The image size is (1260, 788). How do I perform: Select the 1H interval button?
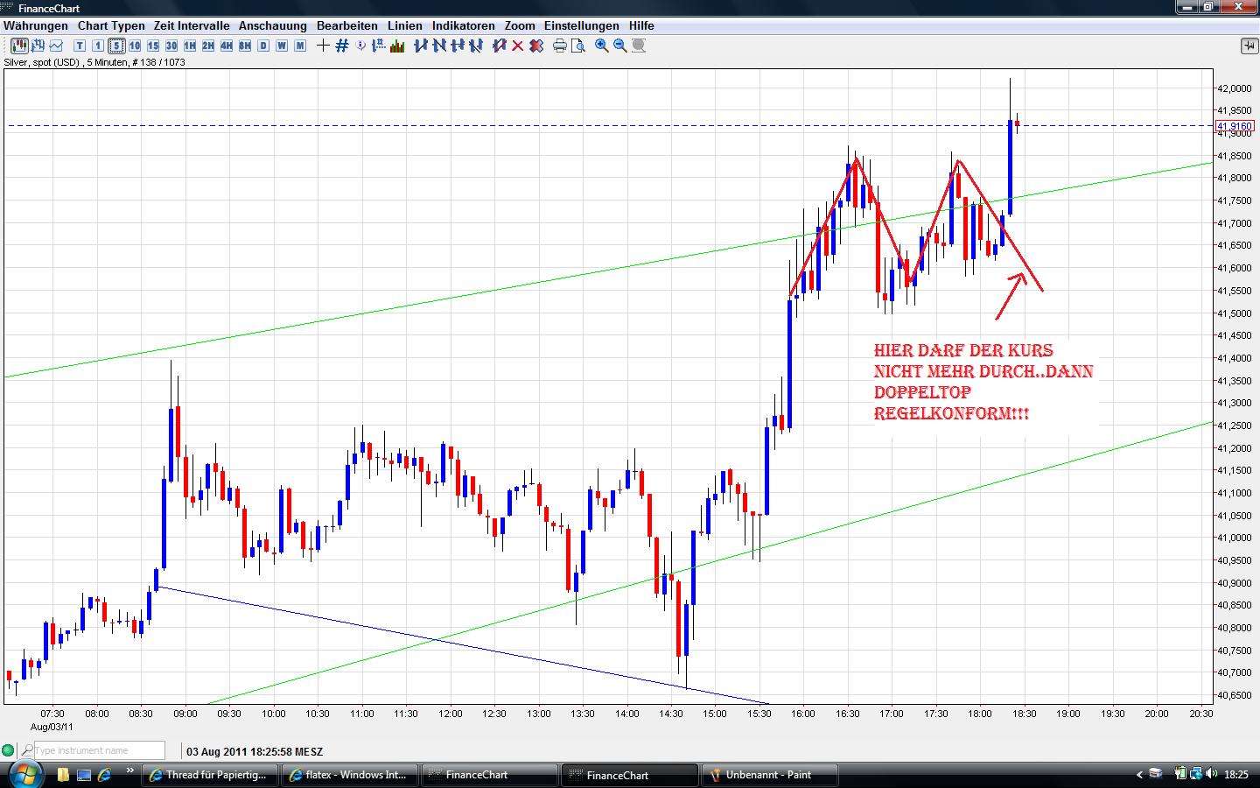click(190, 46)
